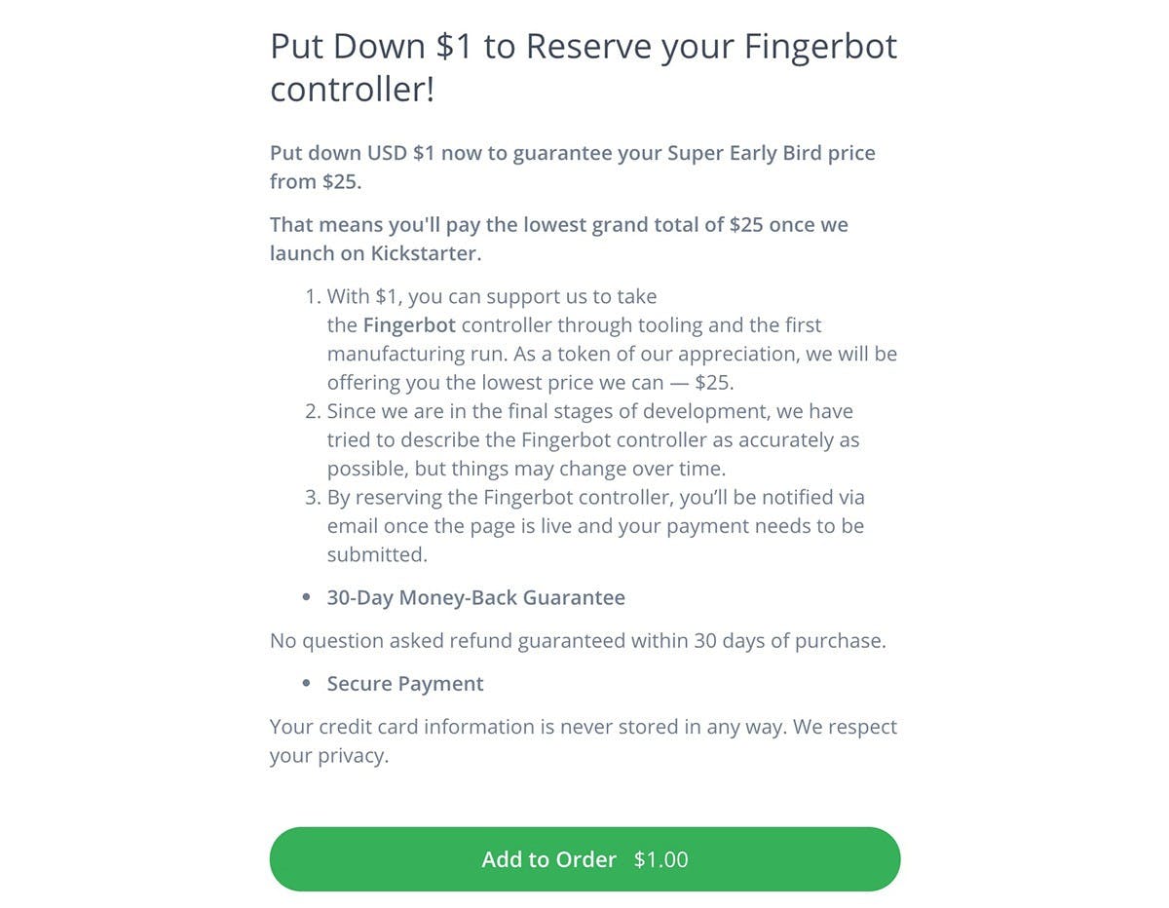The width and height of the screenshot is (1169, 908).
Task: Click the "That means you'll pay" paragraph
Action: click(x=558, y=224)
